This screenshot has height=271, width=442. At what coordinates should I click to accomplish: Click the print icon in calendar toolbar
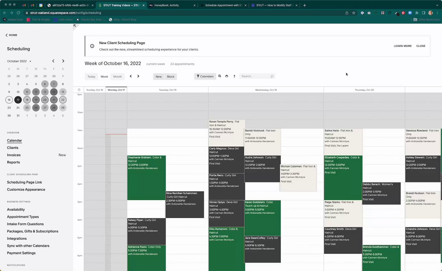pyautogui.click(x=227, y=76)
